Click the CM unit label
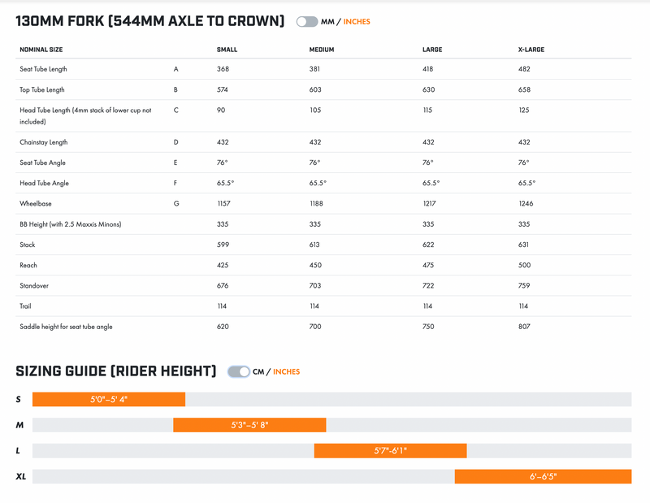 [259, 371]
